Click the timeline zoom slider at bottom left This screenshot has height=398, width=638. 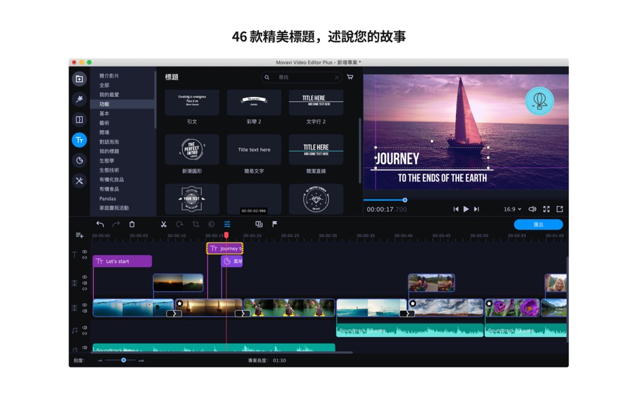pos(122,361)
